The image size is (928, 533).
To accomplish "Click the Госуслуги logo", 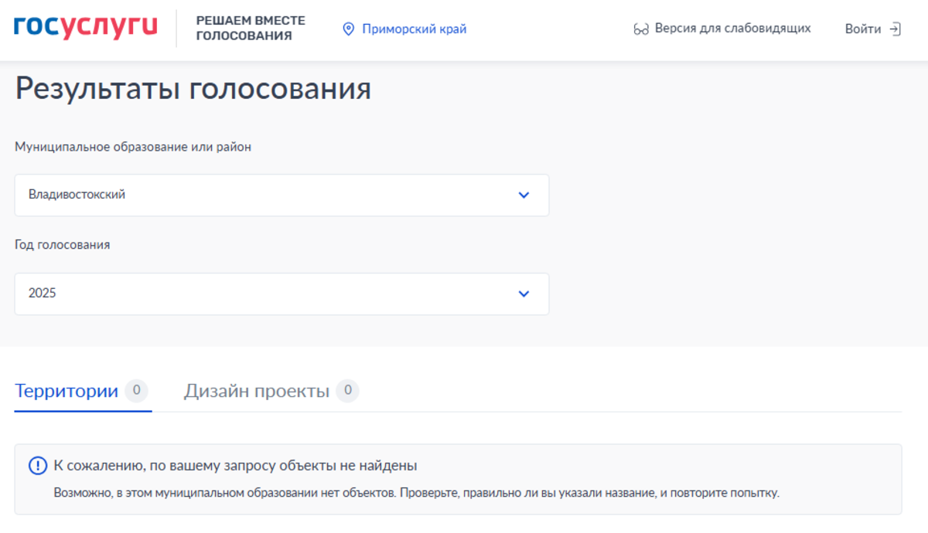I will 85,28.
